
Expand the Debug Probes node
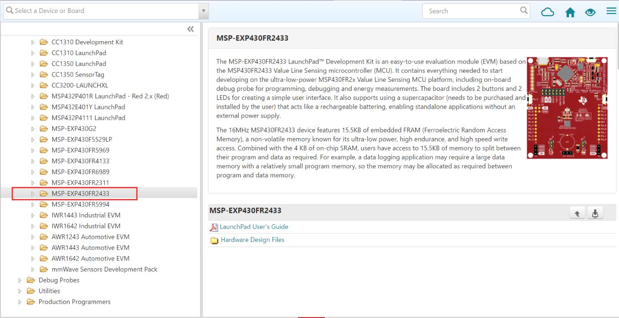[x=20, y=280]
